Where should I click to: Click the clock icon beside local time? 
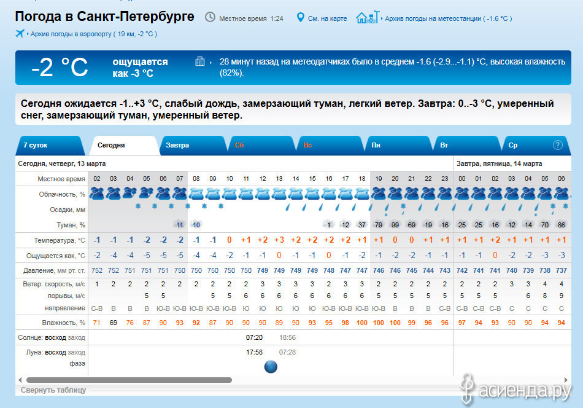(210, 17)
